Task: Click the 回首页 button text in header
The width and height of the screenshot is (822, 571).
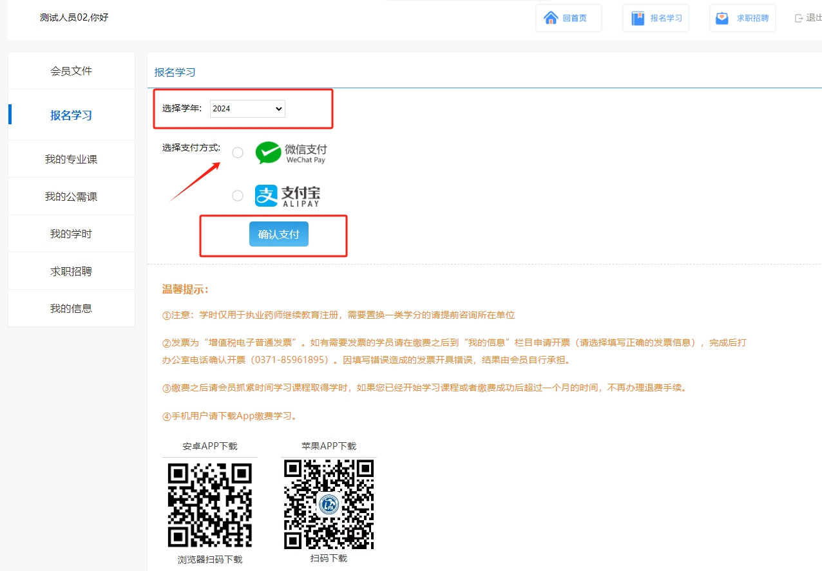Action: point(575,18)
